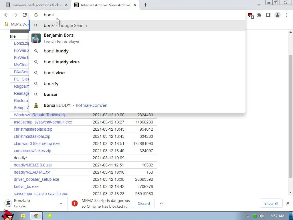Click the file column header
Viewport: 293px width, 220px height.
point(13,36)
